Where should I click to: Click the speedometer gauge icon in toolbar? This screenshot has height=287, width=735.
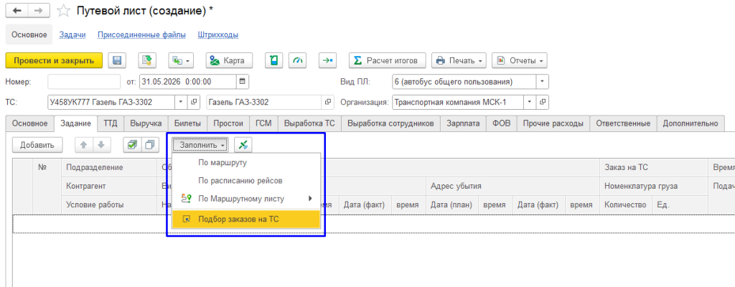(298, 60)
